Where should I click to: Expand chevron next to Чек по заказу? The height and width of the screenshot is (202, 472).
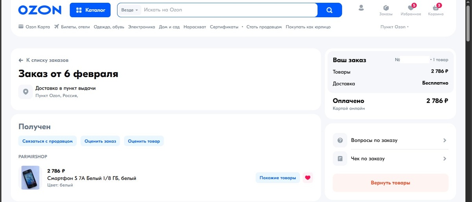point(444,159)
